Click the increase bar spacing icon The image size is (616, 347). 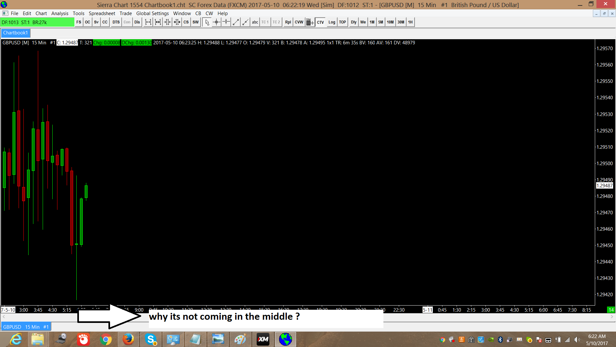click(x=148, y=22)
